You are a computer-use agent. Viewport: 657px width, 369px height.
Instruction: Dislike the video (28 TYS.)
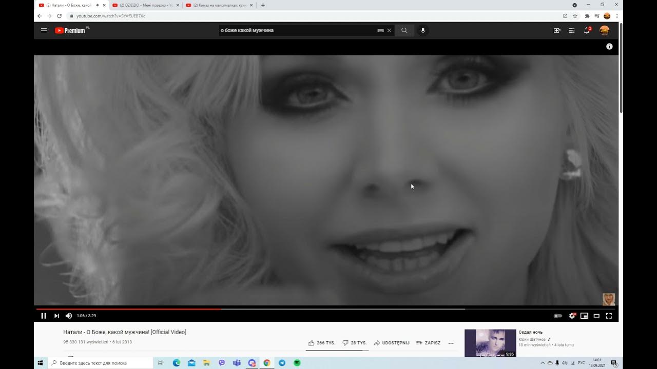pos(355,343)
